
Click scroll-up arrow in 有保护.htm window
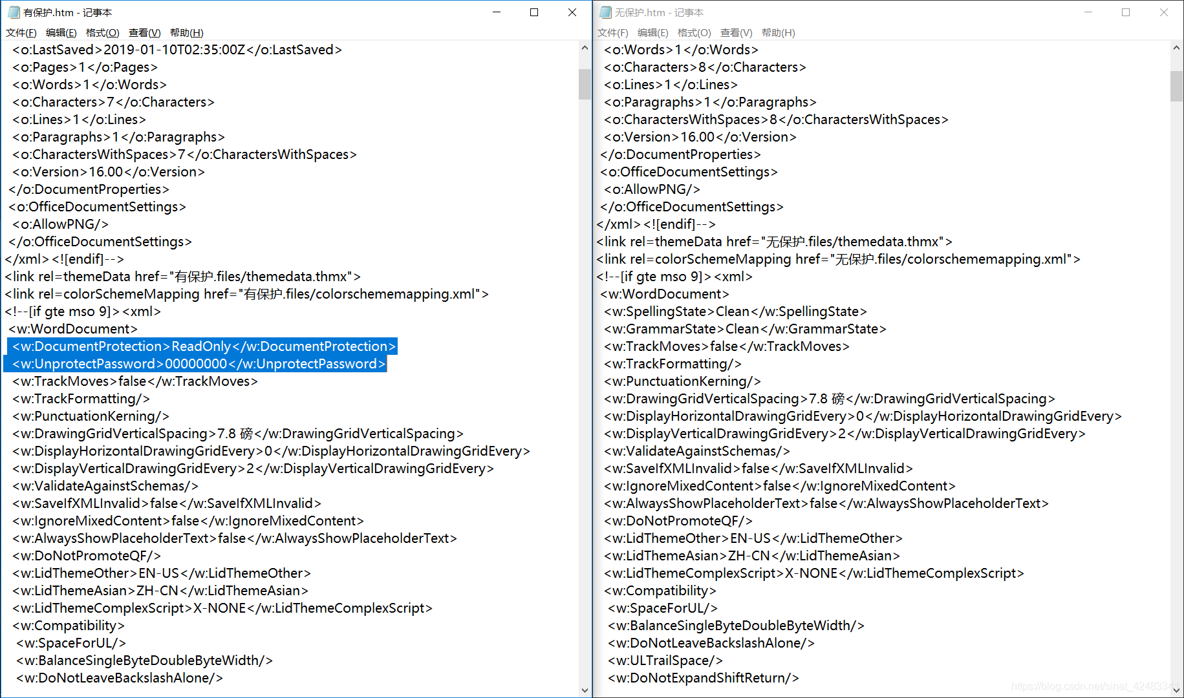pos(585,48)
